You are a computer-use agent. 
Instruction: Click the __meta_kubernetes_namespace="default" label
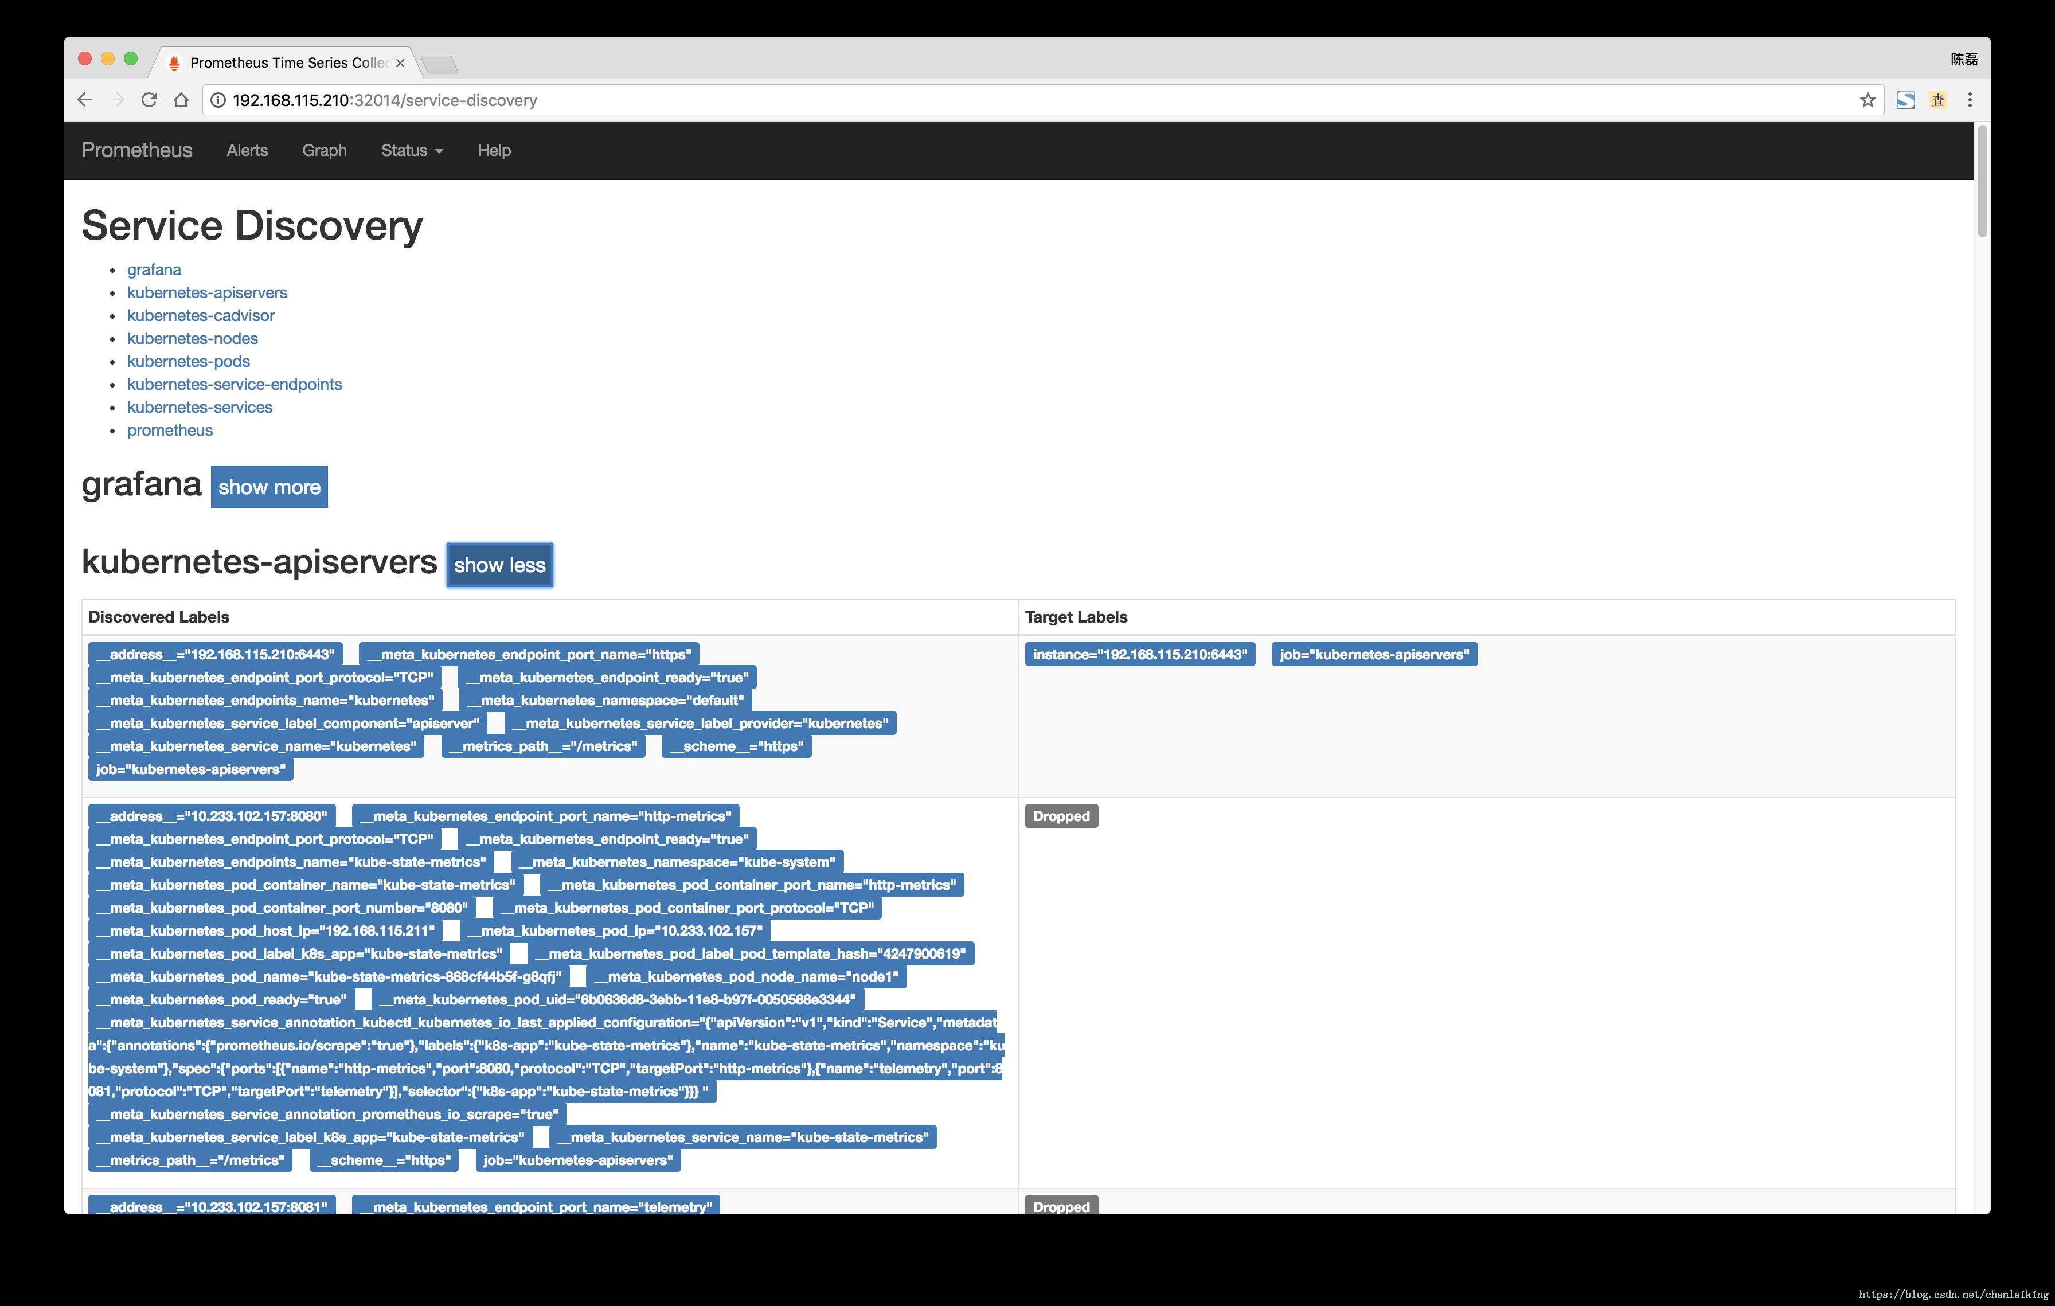click(605, 701)
